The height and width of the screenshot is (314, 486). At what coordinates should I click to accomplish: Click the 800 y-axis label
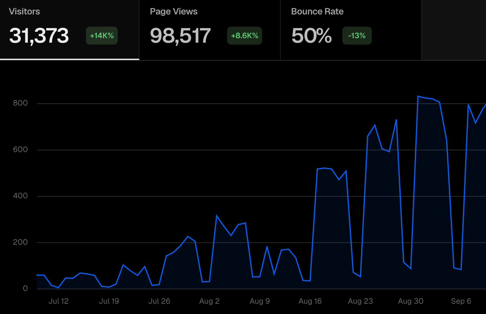point(20,103)
